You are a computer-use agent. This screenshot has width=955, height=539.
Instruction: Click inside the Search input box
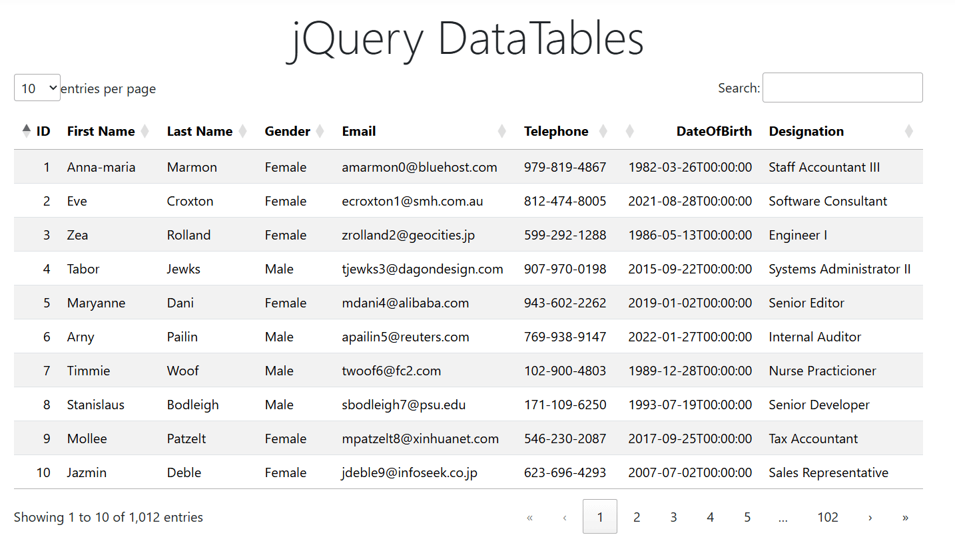(x=842, y=87)
